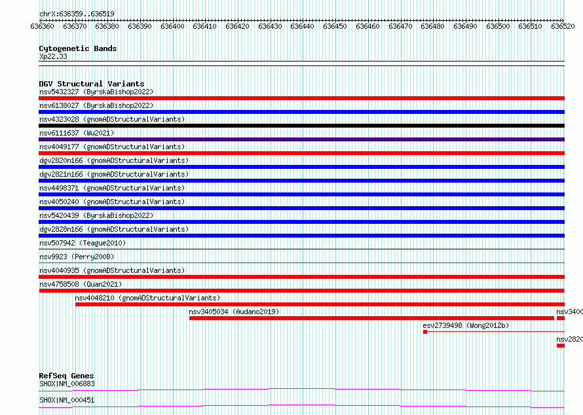
Task: Click ruler position 636470
Action: (400, 26)
